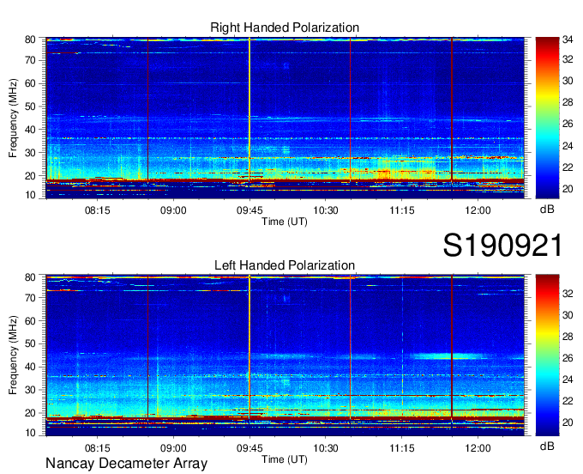This screenshot has width=583, height=474.
Task: Click the 28 value on upper color bar scale
Action: pos(568,102)
